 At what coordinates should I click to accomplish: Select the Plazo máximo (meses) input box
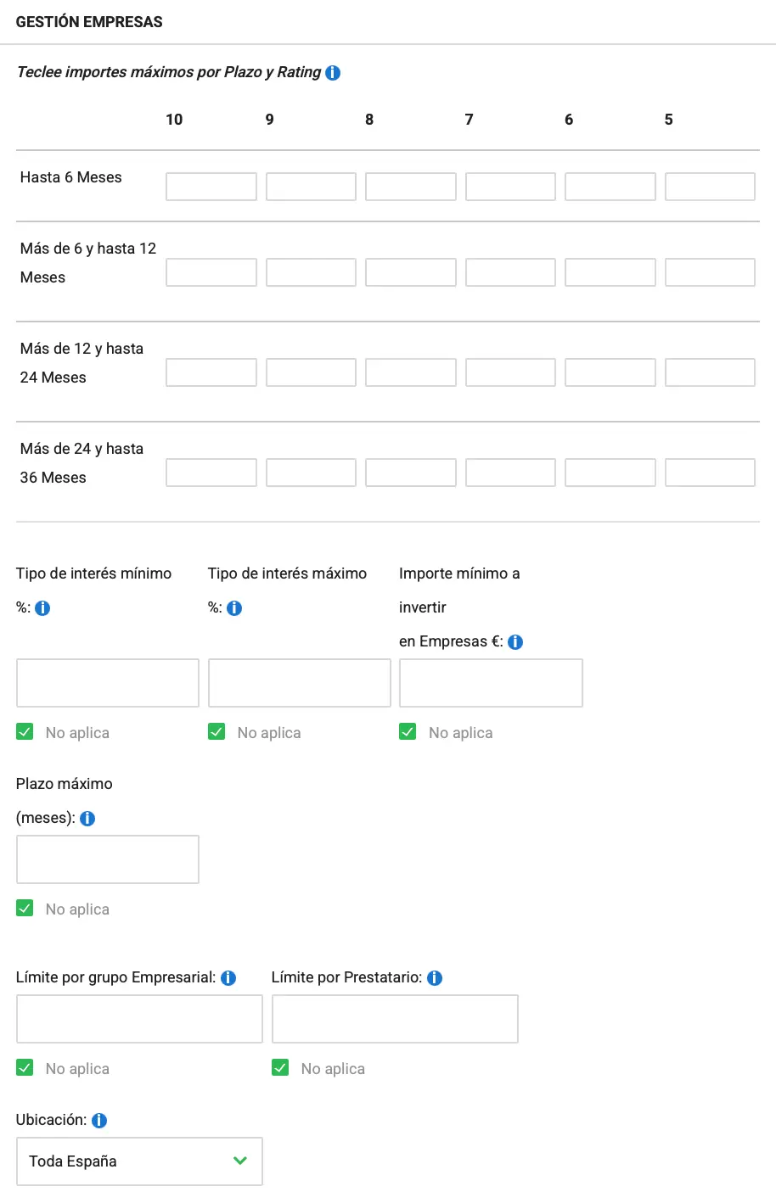tap(108, 859)
